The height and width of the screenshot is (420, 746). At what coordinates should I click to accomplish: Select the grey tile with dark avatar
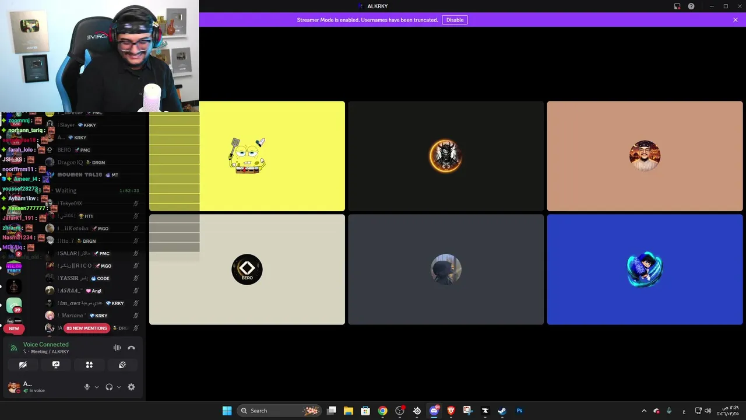(446, 269)
